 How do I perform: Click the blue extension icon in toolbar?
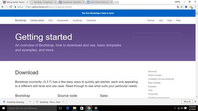pyautogui.click(x=186, y=7)
